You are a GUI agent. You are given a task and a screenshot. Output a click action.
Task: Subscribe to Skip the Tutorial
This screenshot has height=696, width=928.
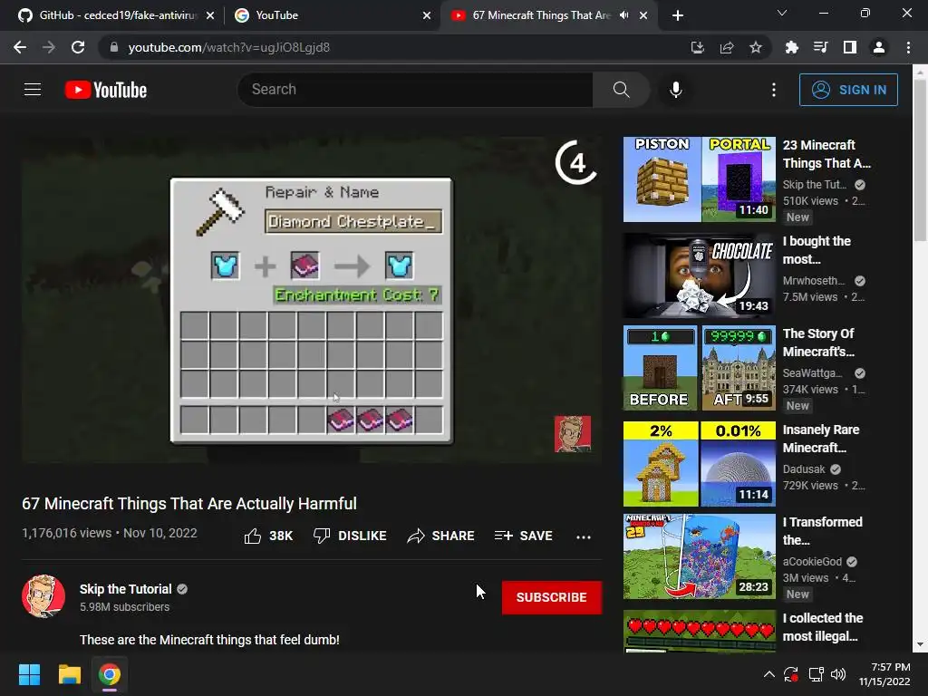tap(552, 597)
